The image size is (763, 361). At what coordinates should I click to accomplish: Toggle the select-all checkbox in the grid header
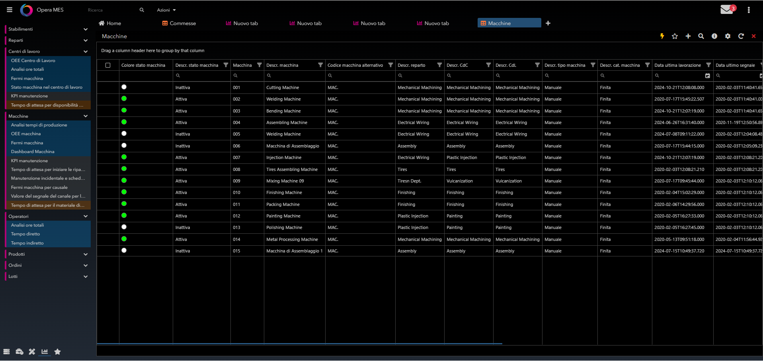click(x=108, y=65)
